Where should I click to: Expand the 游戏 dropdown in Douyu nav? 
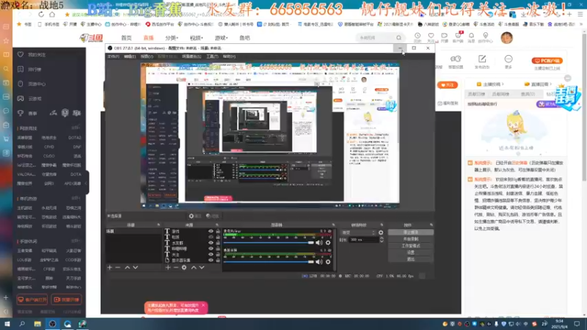221,38
